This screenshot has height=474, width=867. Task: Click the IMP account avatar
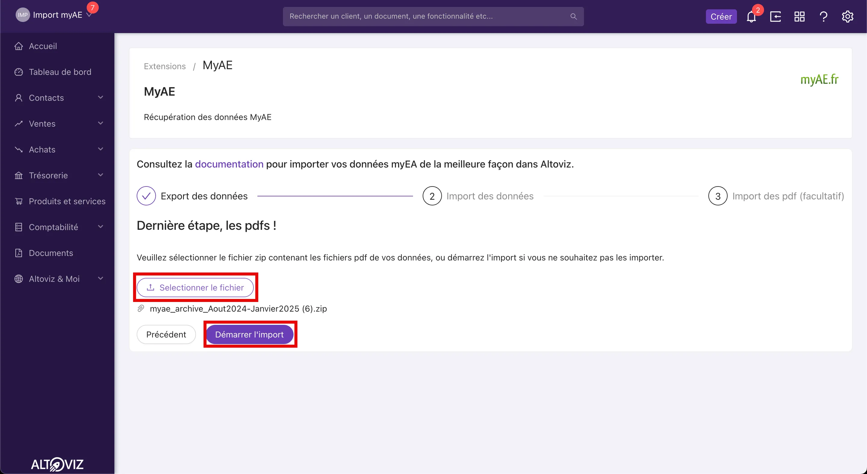[23, 15]
